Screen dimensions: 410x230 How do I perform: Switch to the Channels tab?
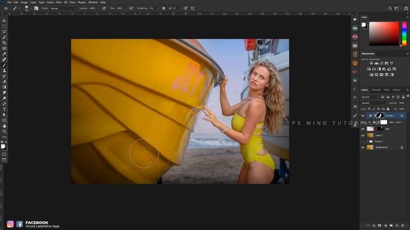tap(376, 90)
